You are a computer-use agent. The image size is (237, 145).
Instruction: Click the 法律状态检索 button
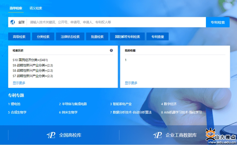pyautogui.click(x=70, y=37)
